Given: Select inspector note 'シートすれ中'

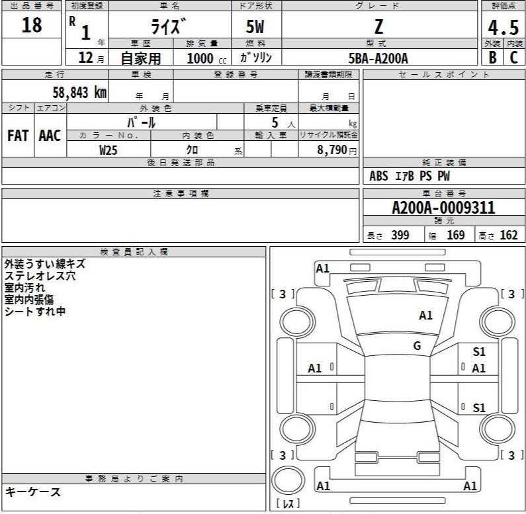Looking at the screenshot, I should pyautogui.click(x=35, y=311).
